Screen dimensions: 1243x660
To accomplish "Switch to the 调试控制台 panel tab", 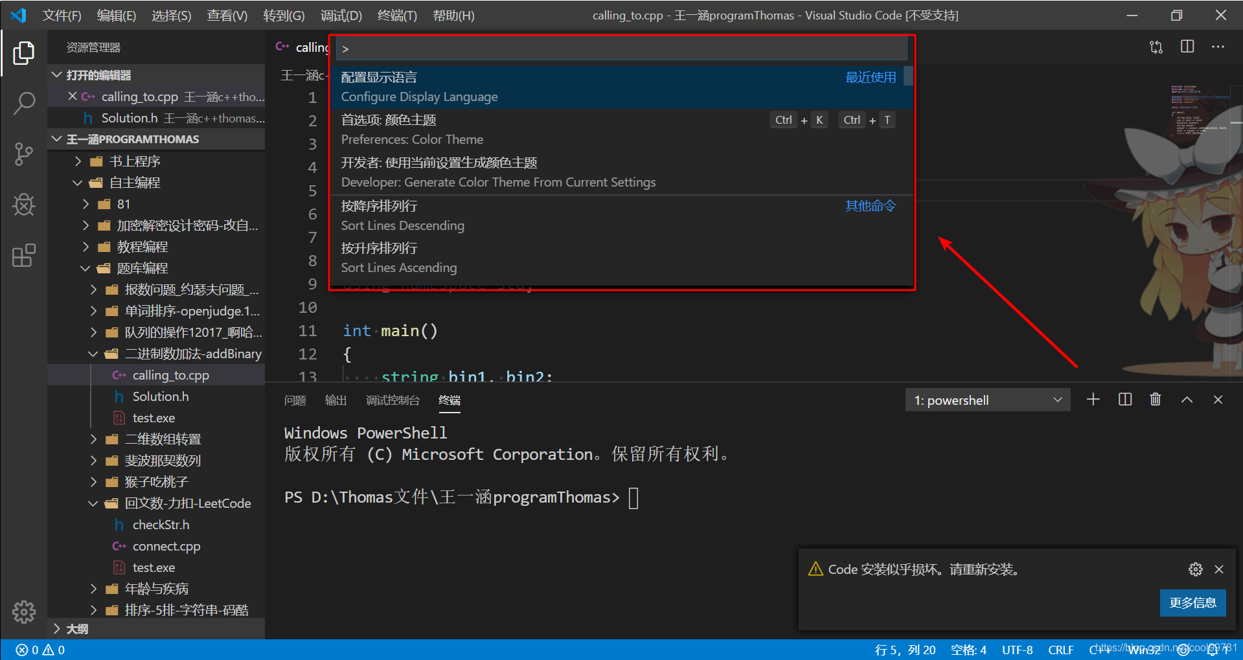I will (393, 400).
